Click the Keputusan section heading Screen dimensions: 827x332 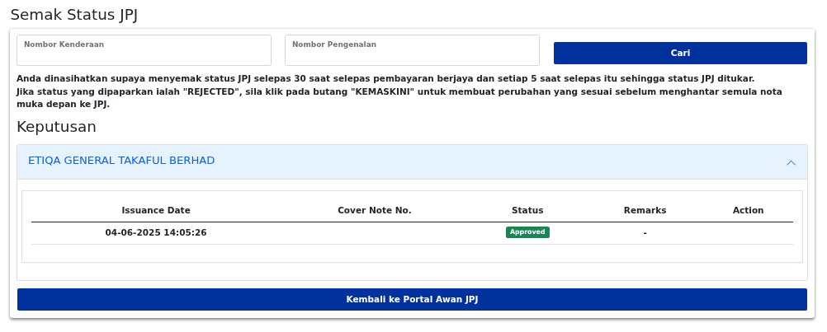[56, 127]
